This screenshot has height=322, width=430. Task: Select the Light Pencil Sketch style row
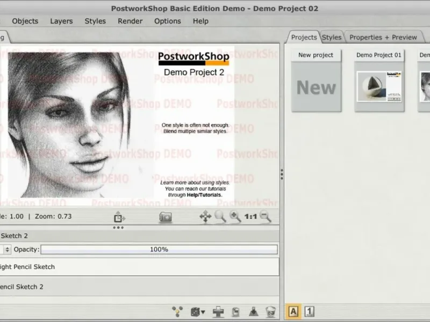click(x=139, y=267)
